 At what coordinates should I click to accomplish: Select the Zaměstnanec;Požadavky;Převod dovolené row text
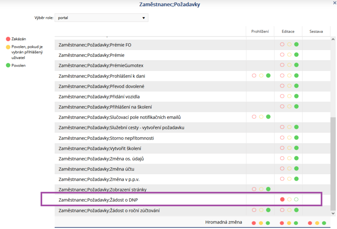pyautogui.click(x=102, y=86)
